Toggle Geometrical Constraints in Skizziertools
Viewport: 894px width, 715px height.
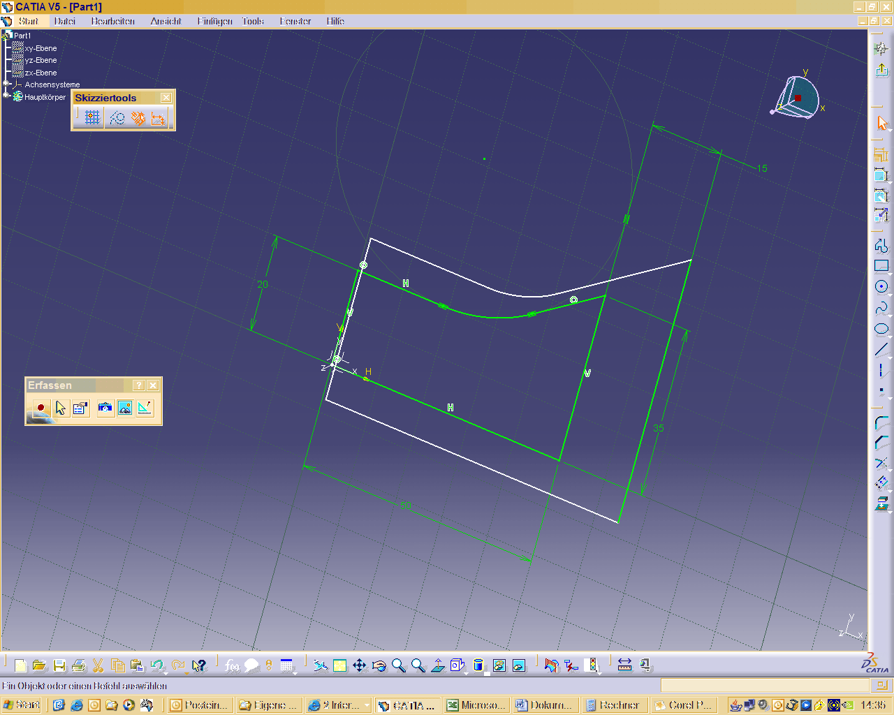point(138,118)
